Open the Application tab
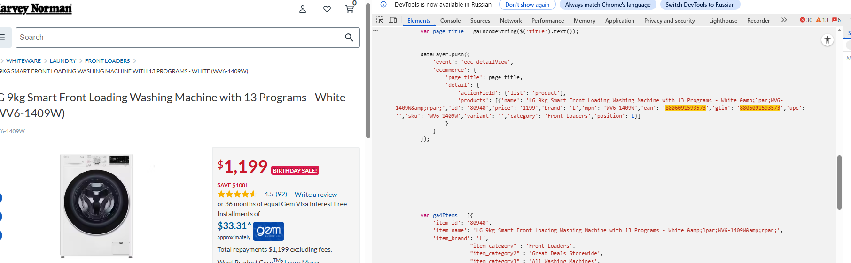851x263 pixels. 620,21
